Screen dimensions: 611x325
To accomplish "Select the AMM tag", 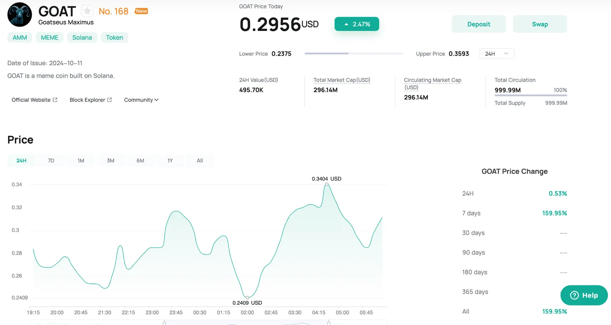I will 20,37.
